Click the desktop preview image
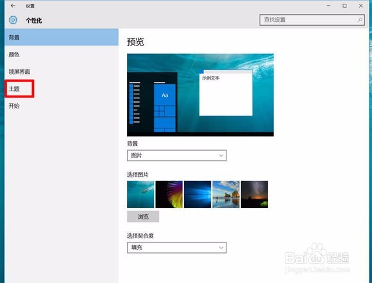The width and height of the screenshot is (372, 283). click(200, 95)
